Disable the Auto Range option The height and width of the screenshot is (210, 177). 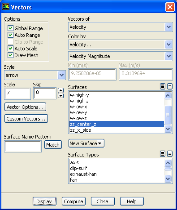pyautogui.click(x=10, y=35)
